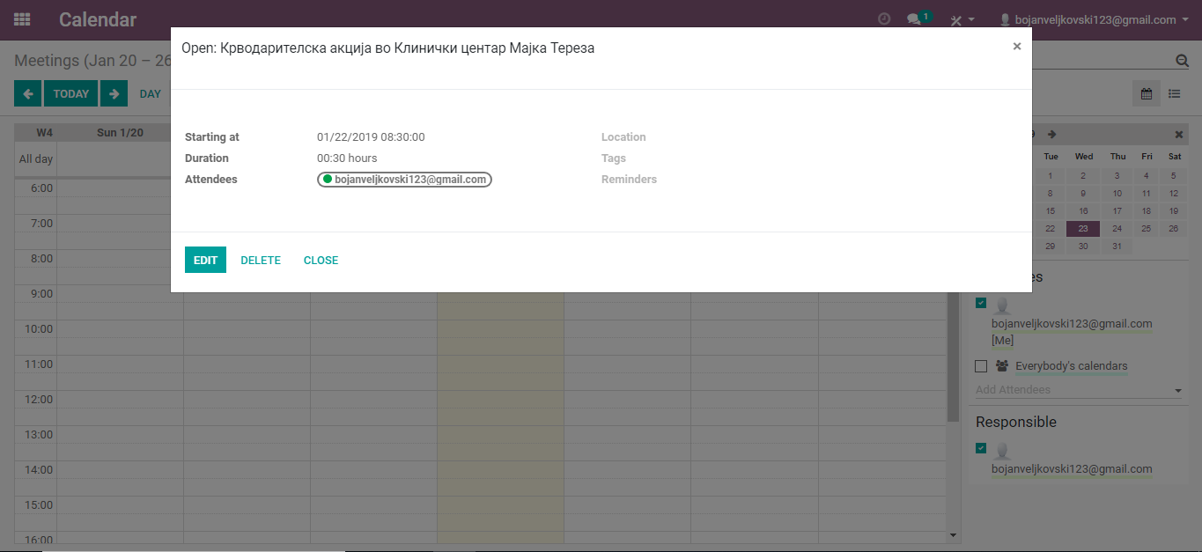Viewport: 1202px width, 552px height.
Task: Open the user account dropdown menu
Action: pos(1094,19)
